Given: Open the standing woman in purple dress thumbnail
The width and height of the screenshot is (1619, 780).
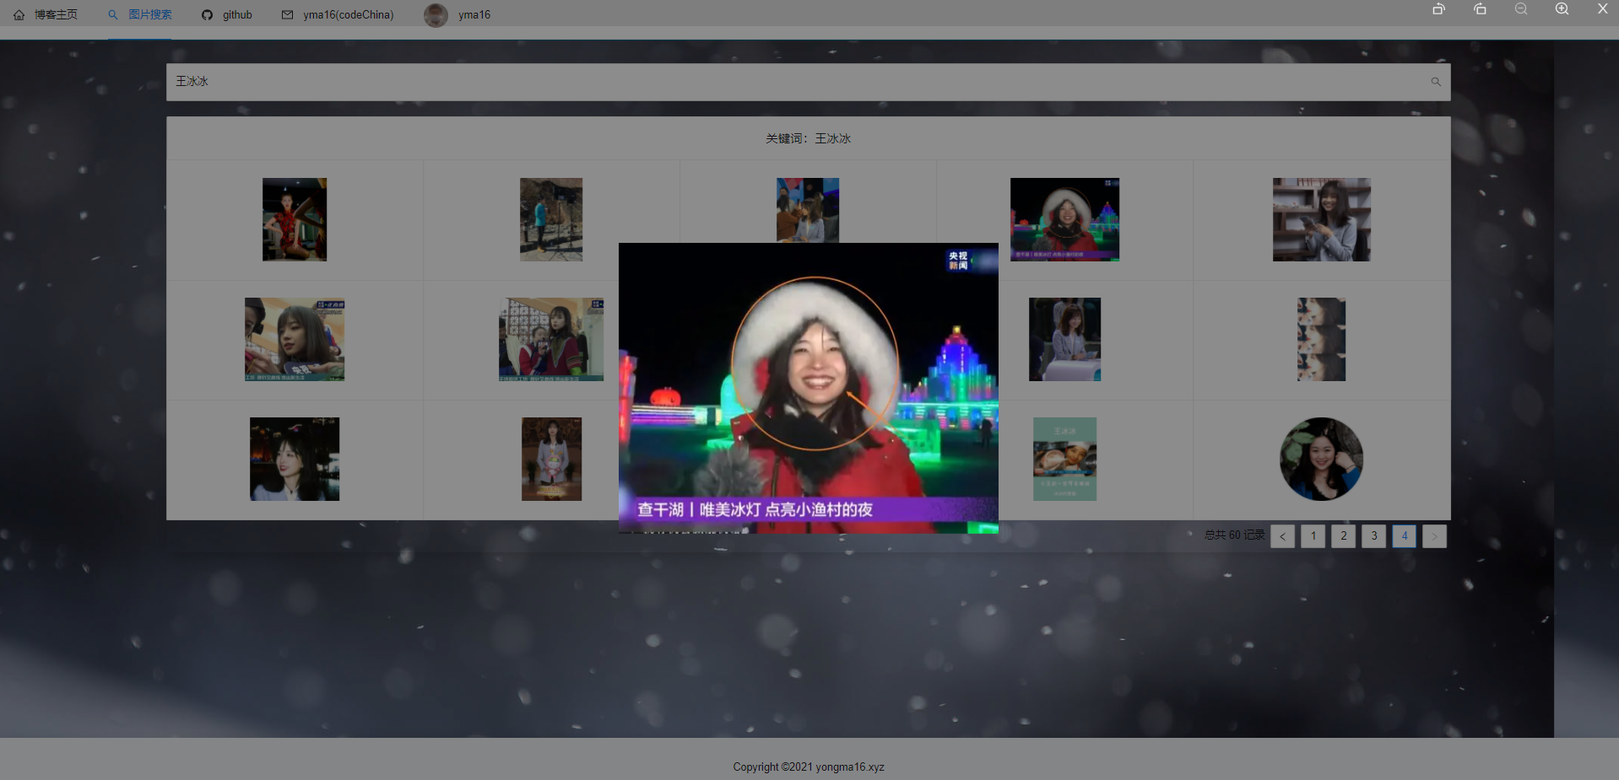Looking at the screenshot, I should pyautogui.click(x=551, y=459).
